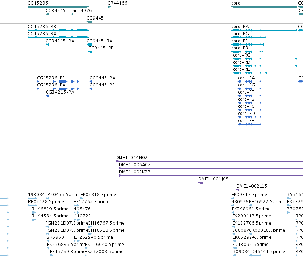Screen dimensions: 303x257
Task: Click the 193084 EST label
Action: (36, 195)
